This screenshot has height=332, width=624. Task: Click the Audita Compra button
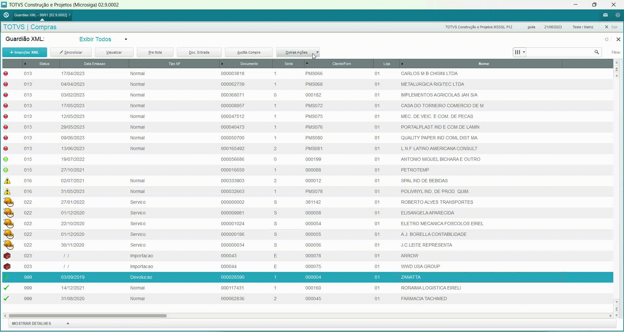pos(249,52)
